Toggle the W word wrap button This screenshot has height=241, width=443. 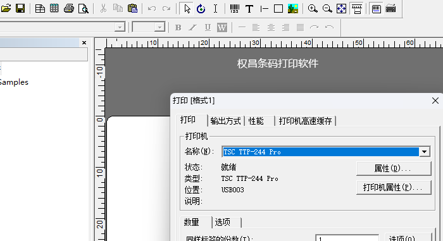[222, 27]
